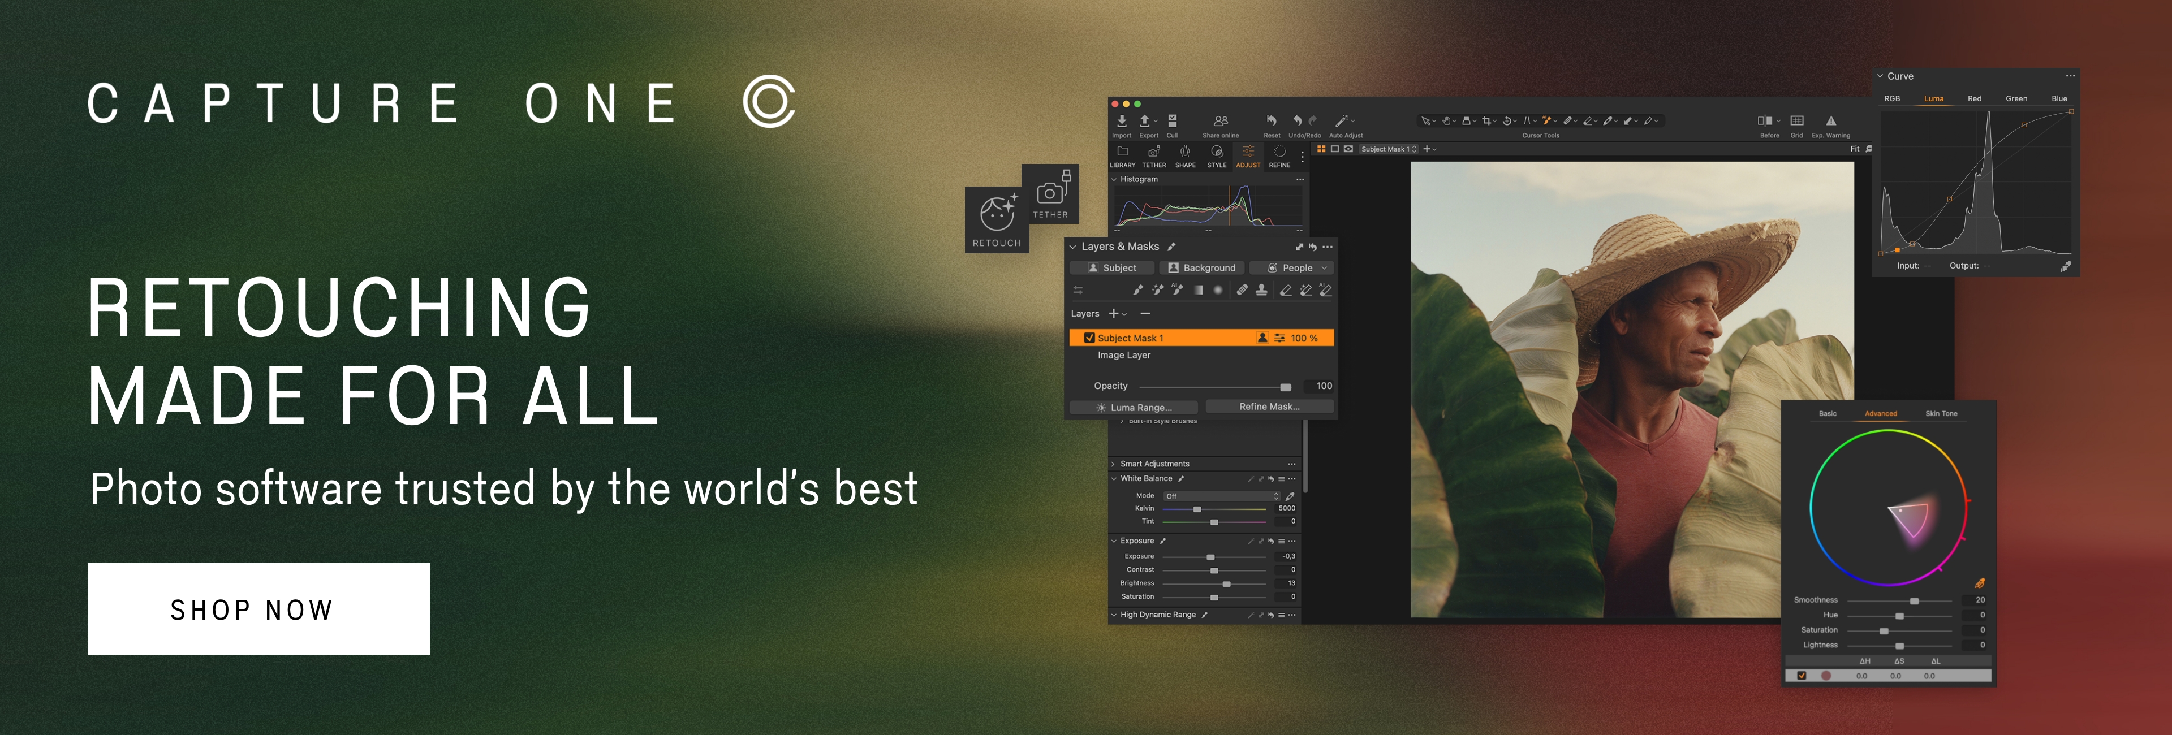Click the Share online icon
Image resolution: width=2172 pixels, height=735 pixels.
click(x=1221, y=120)
